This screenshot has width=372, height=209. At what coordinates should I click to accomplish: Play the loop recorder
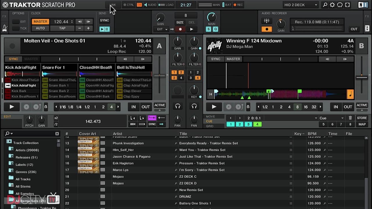191,29
